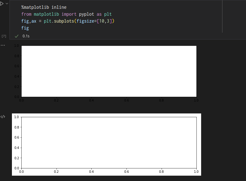Screen dimensions: 246x181
Task: Click the green execution success checkmark
Action: [16, 36]
